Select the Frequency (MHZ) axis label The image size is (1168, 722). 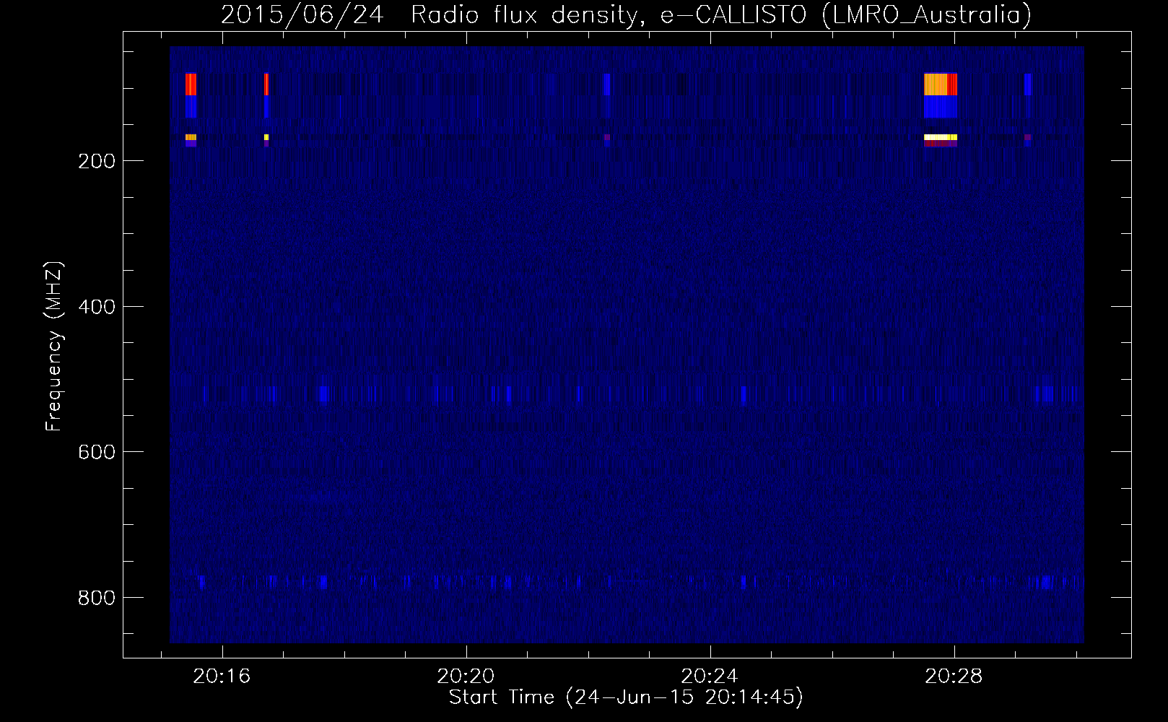[55, 346]
